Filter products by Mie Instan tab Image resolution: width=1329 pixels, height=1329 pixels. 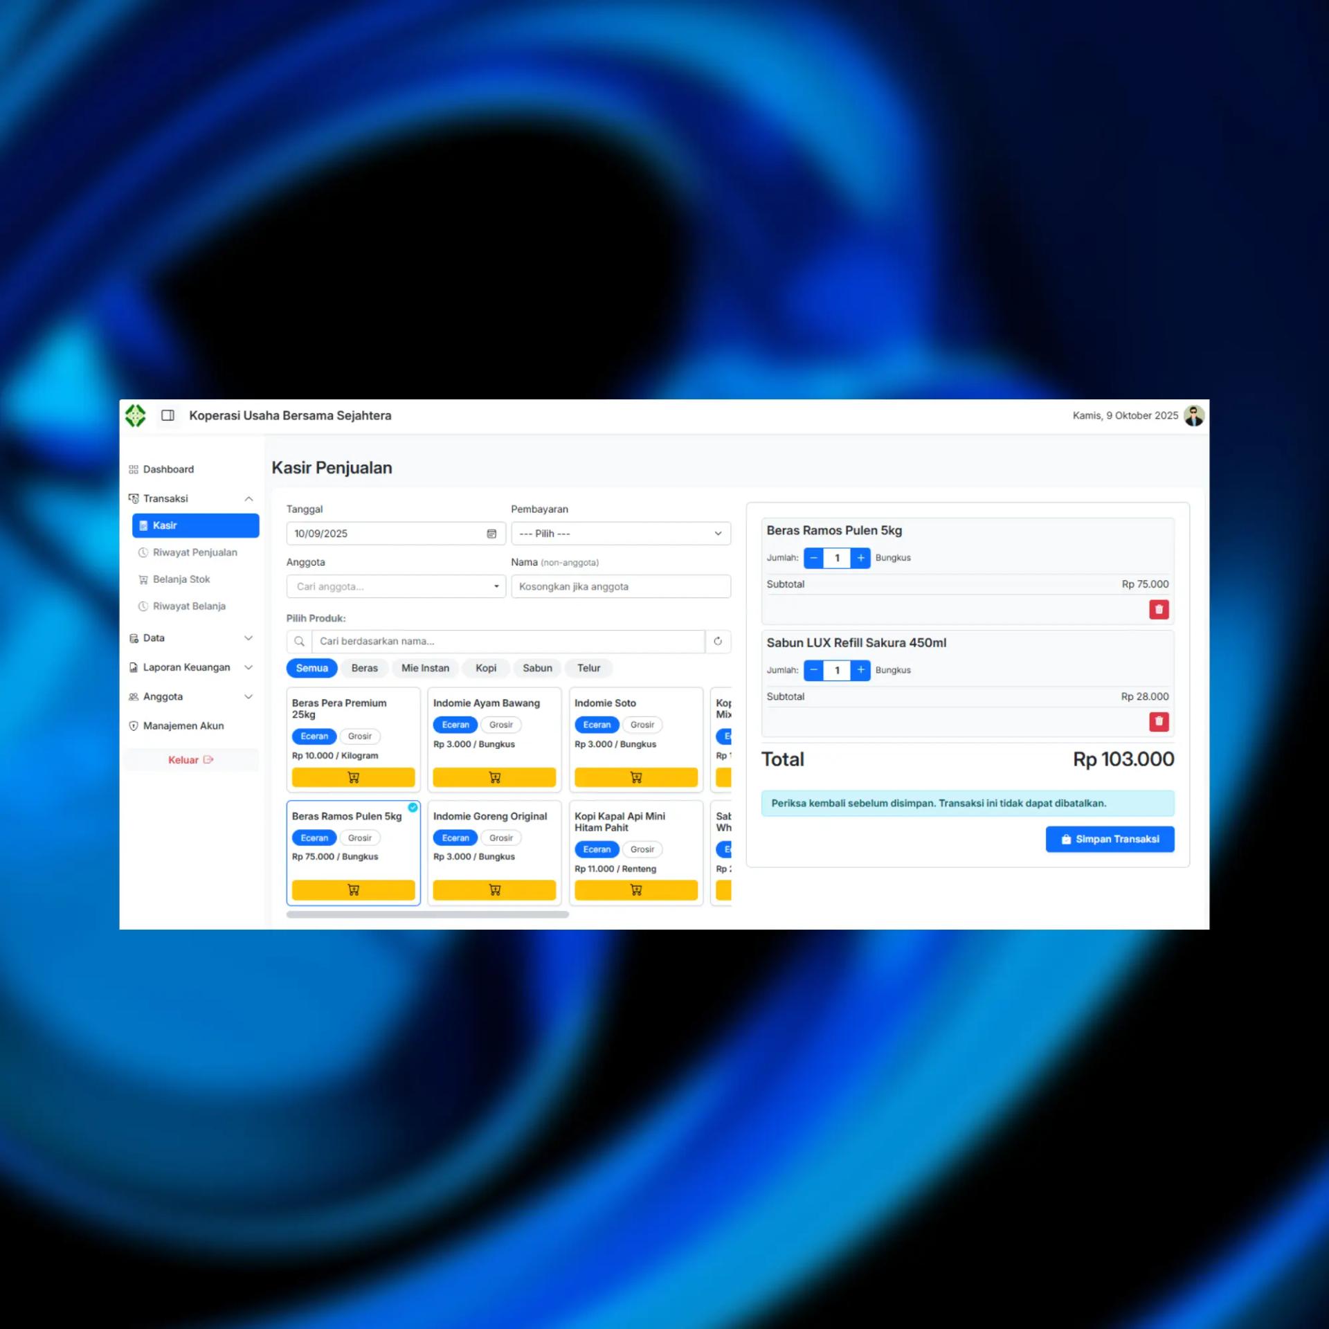pyautogui.click(x=425, y=668)
